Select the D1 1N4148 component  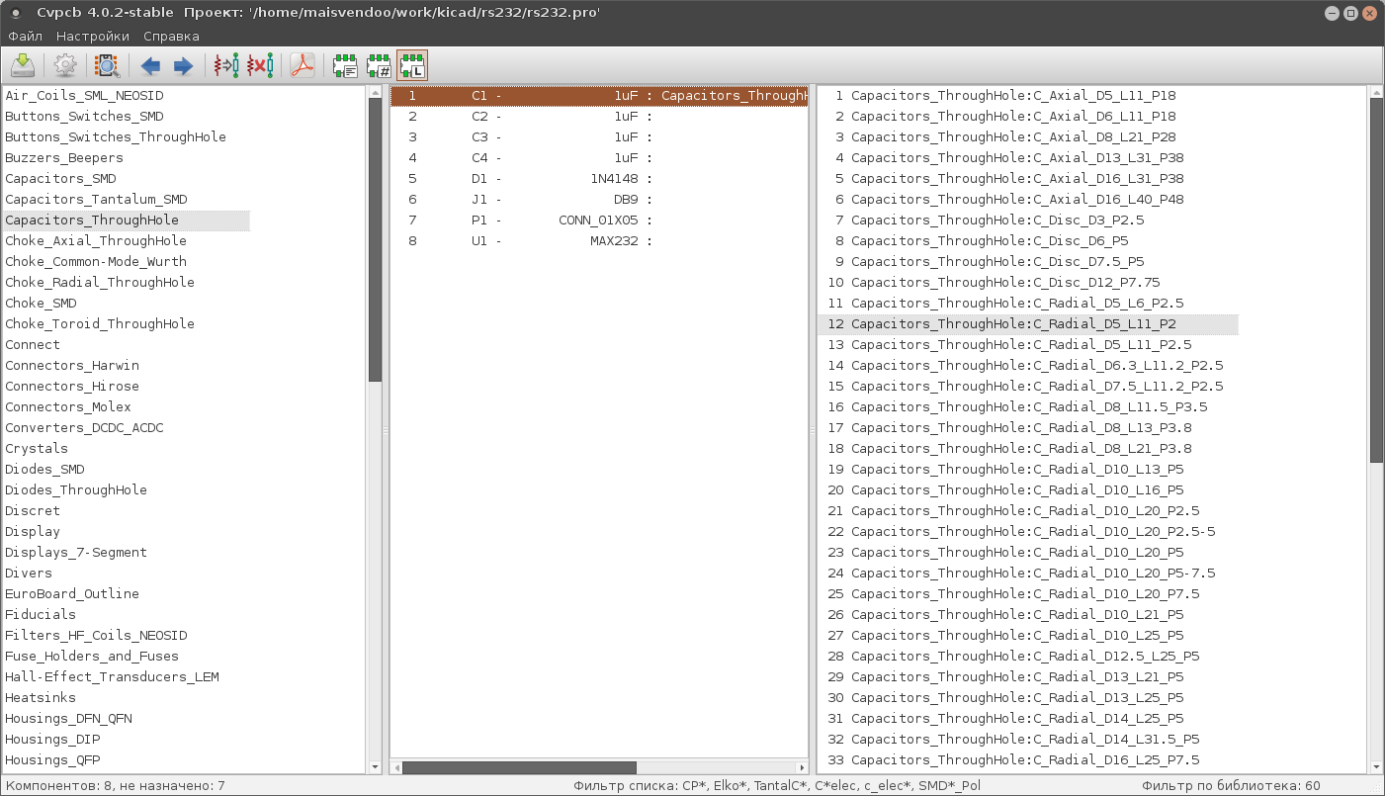599,179
